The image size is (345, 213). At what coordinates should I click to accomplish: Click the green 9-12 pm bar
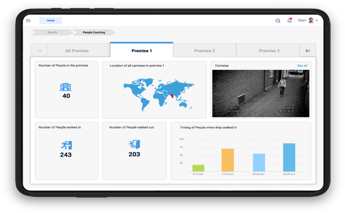click(x=198, y=168)
